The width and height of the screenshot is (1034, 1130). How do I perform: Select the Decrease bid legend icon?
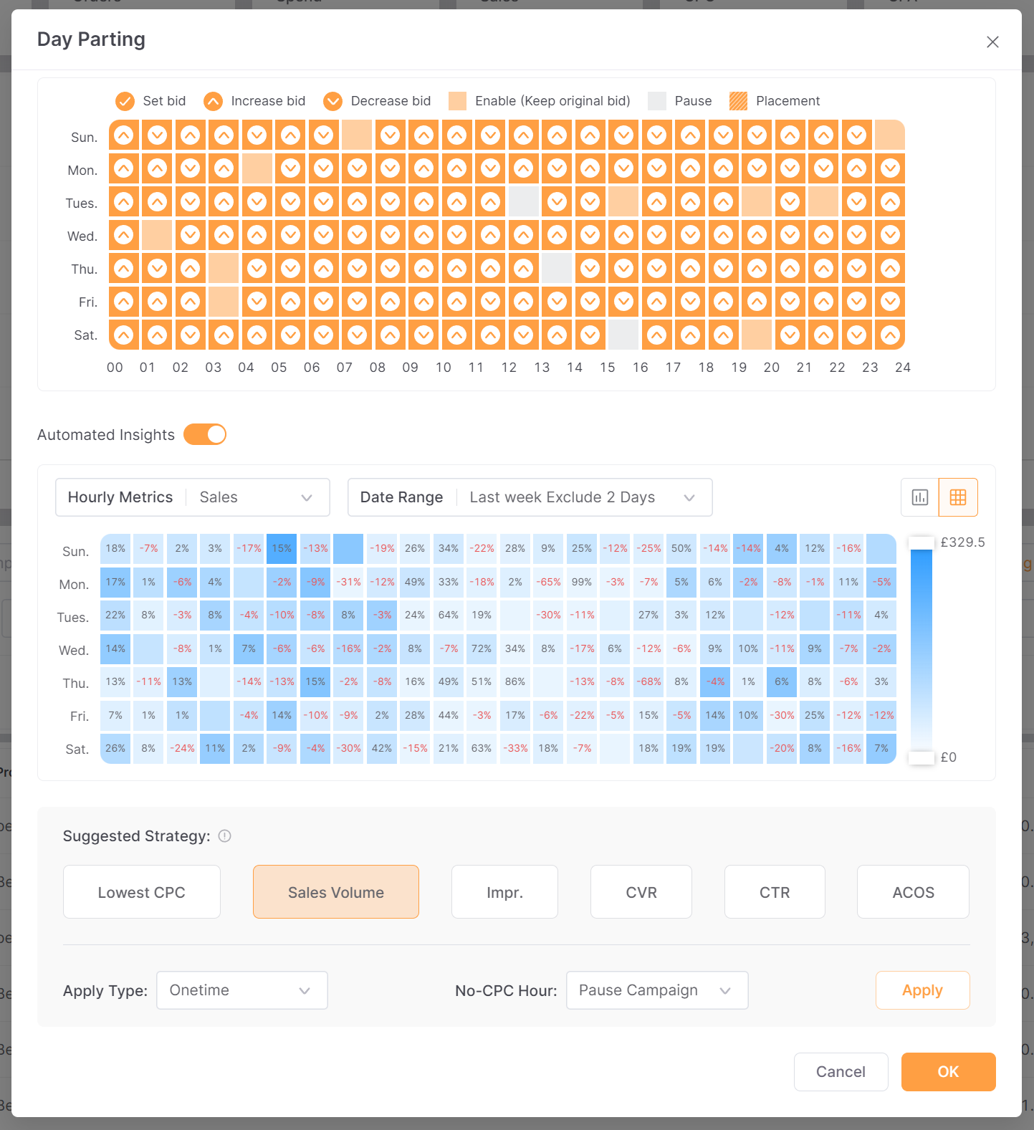332,101
